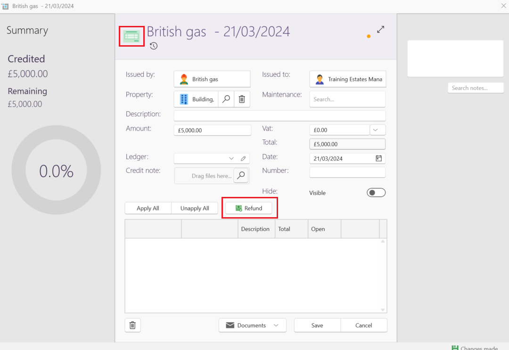The height and width of the screenshot is (350, 509).
Task: Search property with magnifier next to Building
Action: [x=226, y=99]
